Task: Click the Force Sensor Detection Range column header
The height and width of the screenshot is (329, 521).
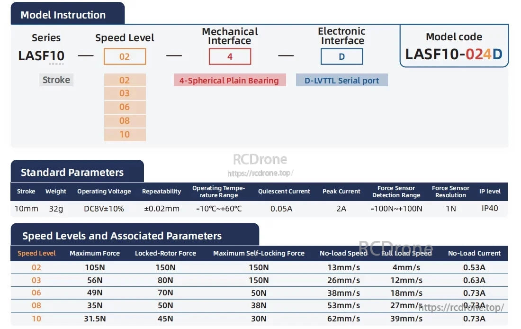Action: (x=396, y=191)
